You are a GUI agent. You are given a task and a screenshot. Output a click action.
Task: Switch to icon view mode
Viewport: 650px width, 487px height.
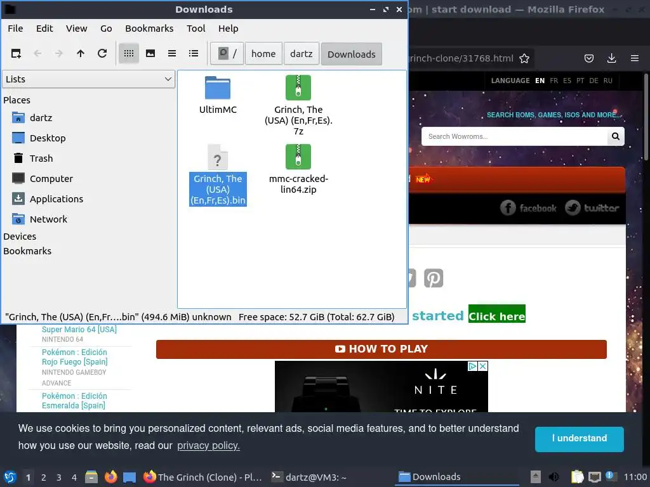[128, 53]
